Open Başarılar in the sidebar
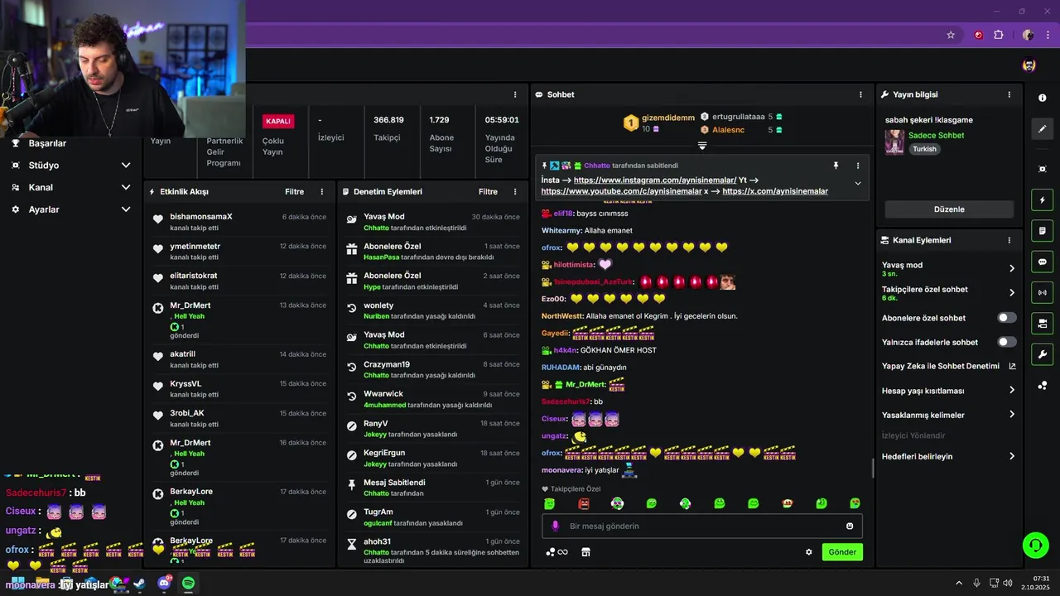The image size is (1060, 596). point(47,143)
